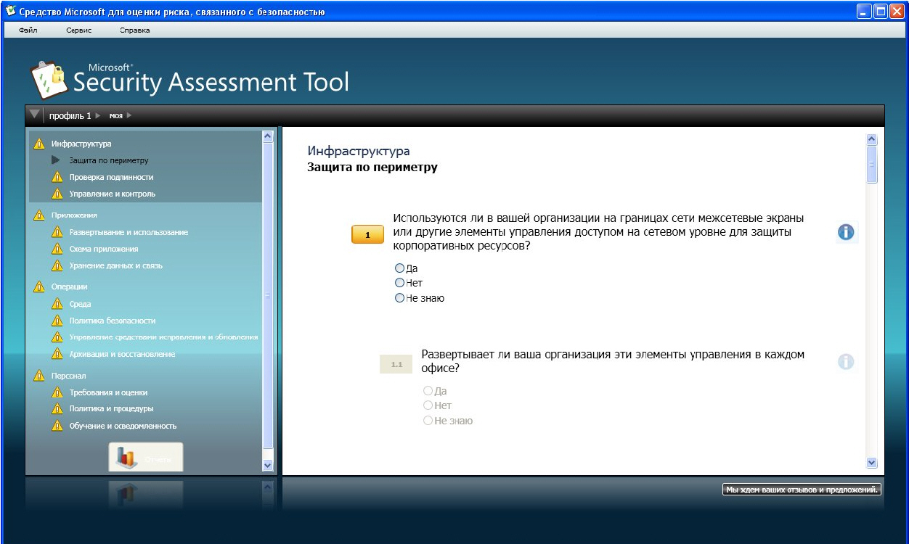The width and height of the screenshot is (909, 544).
Task: Open the Файл menu
Action: [x=28, y=30]
